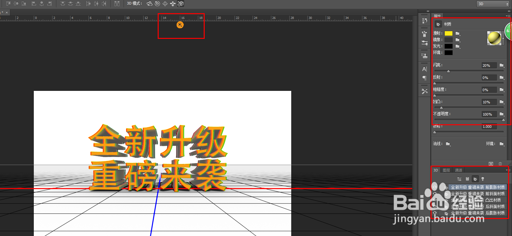
Task: Click the material sphere preview thumbnail
Action: pos(494,38)
